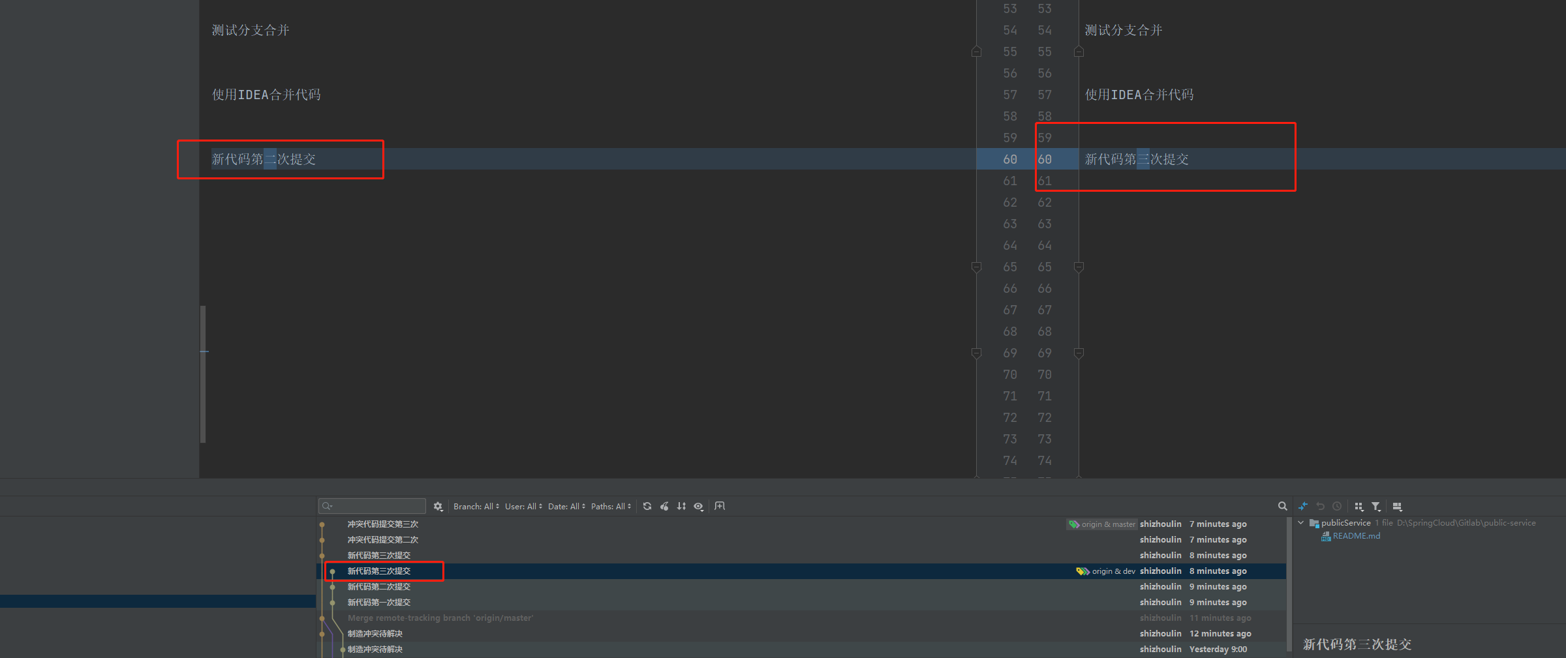
Task: Focus the Git log search field
Action: [x=372, y=506]
